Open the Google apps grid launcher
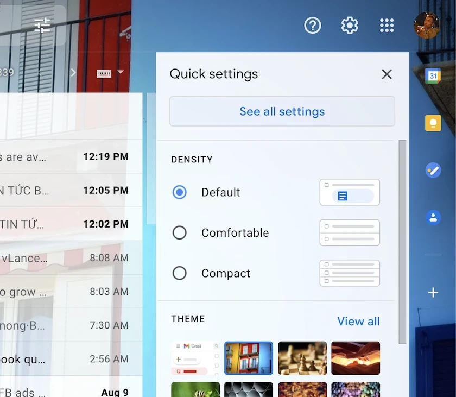This screenshot has height=397, width=456. [387, 25]
